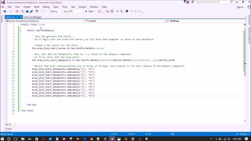Open the View menu

17,7
